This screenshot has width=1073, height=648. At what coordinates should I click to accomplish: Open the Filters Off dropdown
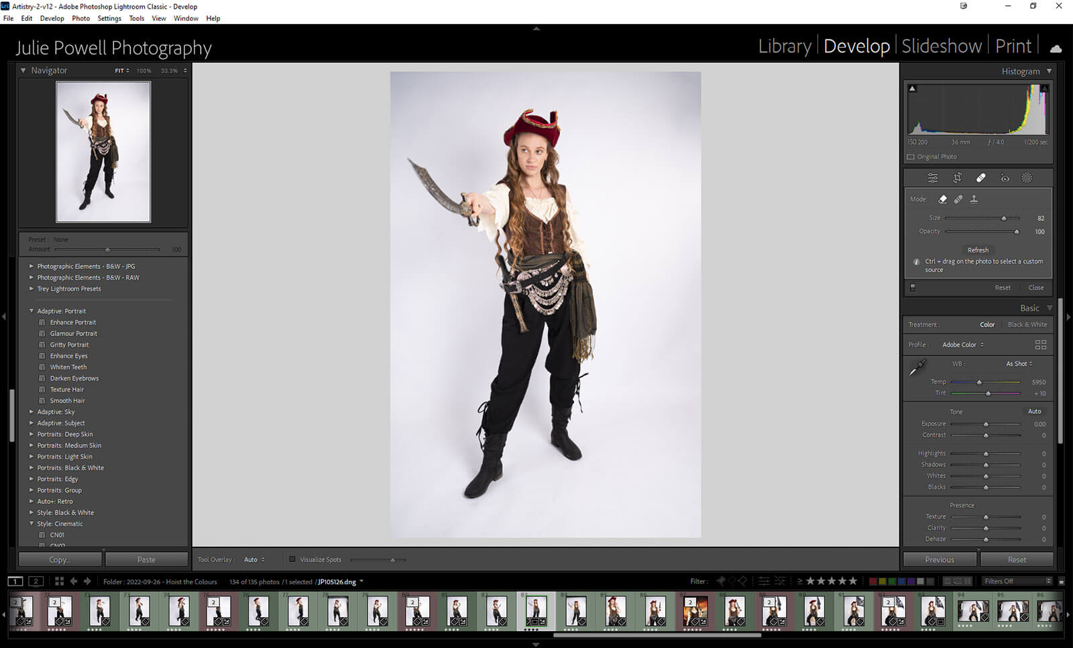pos(1017,582)
